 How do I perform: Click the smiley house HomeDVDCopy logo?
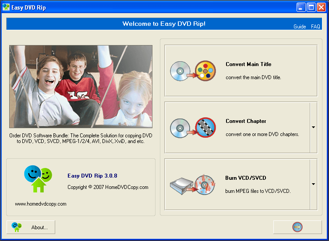tap(38, 178)
